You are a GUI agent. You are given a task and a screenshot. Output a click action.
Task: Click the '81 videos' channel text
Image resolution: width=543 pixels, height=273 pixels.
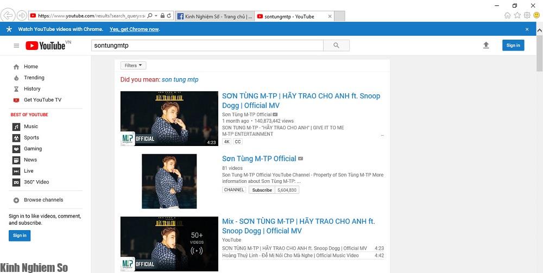pyautogui.click(x=232, y=168)
